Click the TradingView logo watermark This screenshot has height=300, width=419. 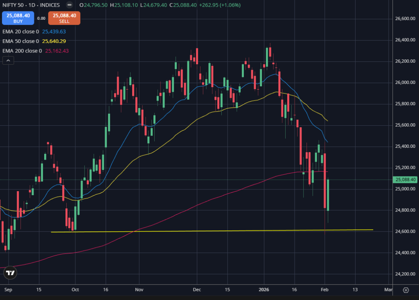coord(11,273)
